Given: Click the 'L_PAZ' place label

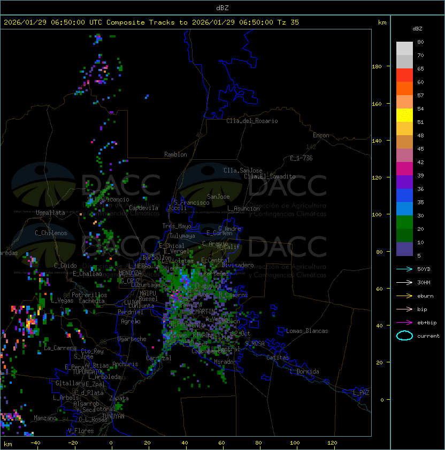Looking at the screenshot, I should tap(361, 393).
